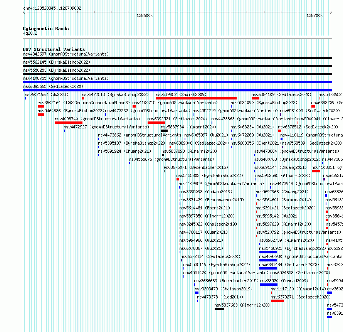Open the nsv3395093 Audano2019 variant
Screen dimensions: 343x332
pyautogui.click(x=206, y=192)
